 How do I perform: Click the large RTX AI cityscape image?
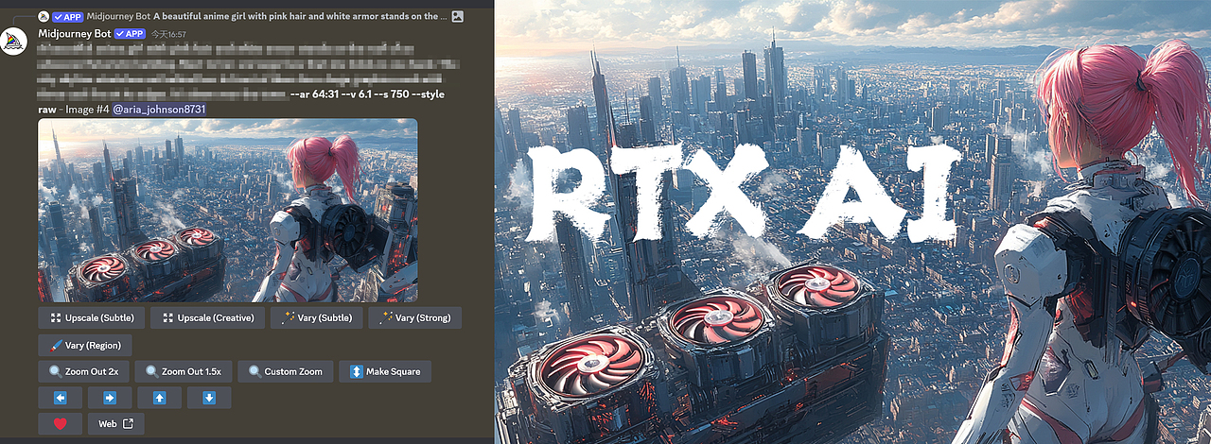tap(853, 222)
